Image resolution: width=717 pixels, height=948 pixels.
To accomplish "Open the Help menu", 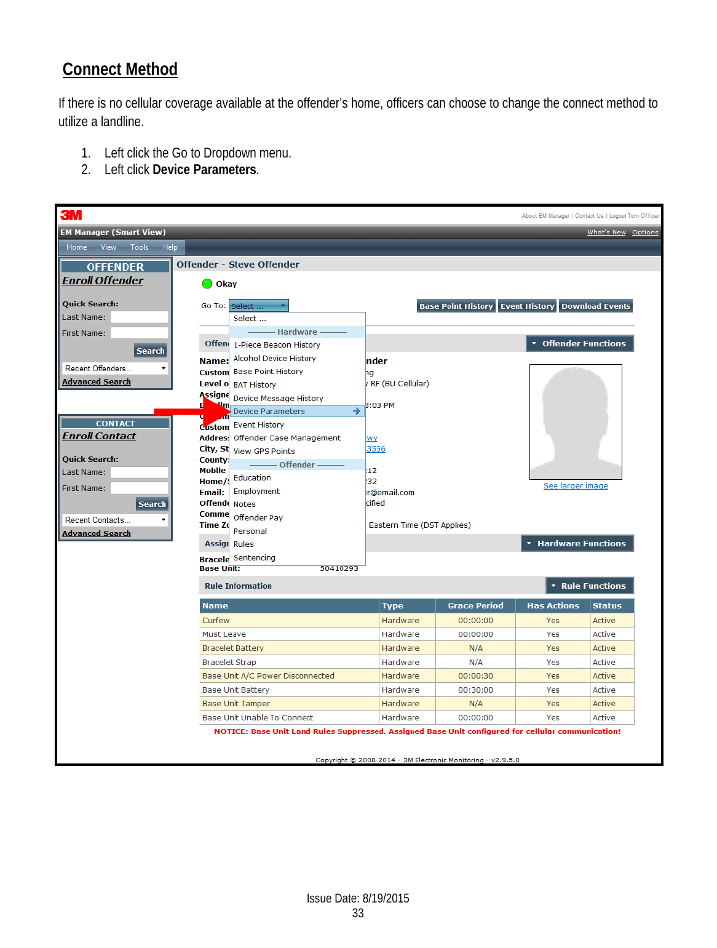I will click(170, 247).
